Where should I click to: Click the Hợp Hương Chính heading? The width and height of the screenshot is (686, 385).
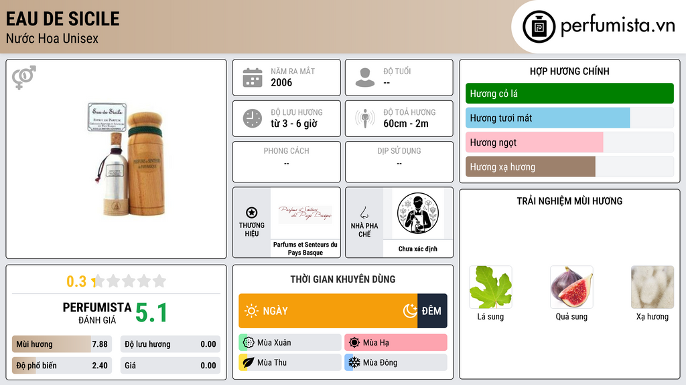(x=569, y=71)
